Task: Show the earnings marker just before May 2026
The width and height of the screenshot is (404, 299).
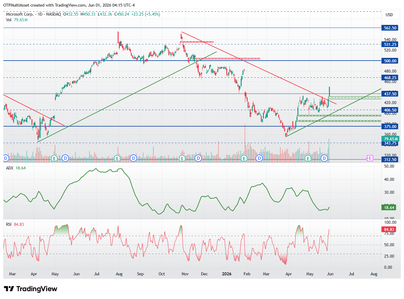Action: [x=308, y=158]
